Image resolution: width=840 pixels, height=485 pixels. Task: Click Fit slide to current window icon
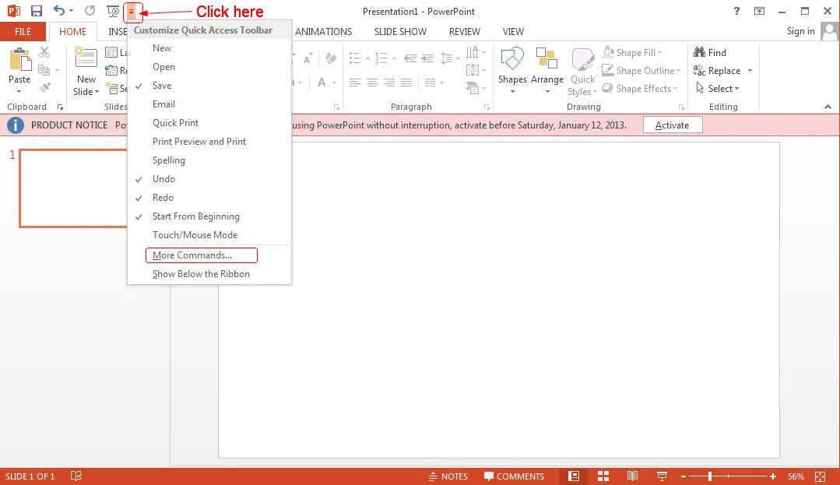coord(820,476)
